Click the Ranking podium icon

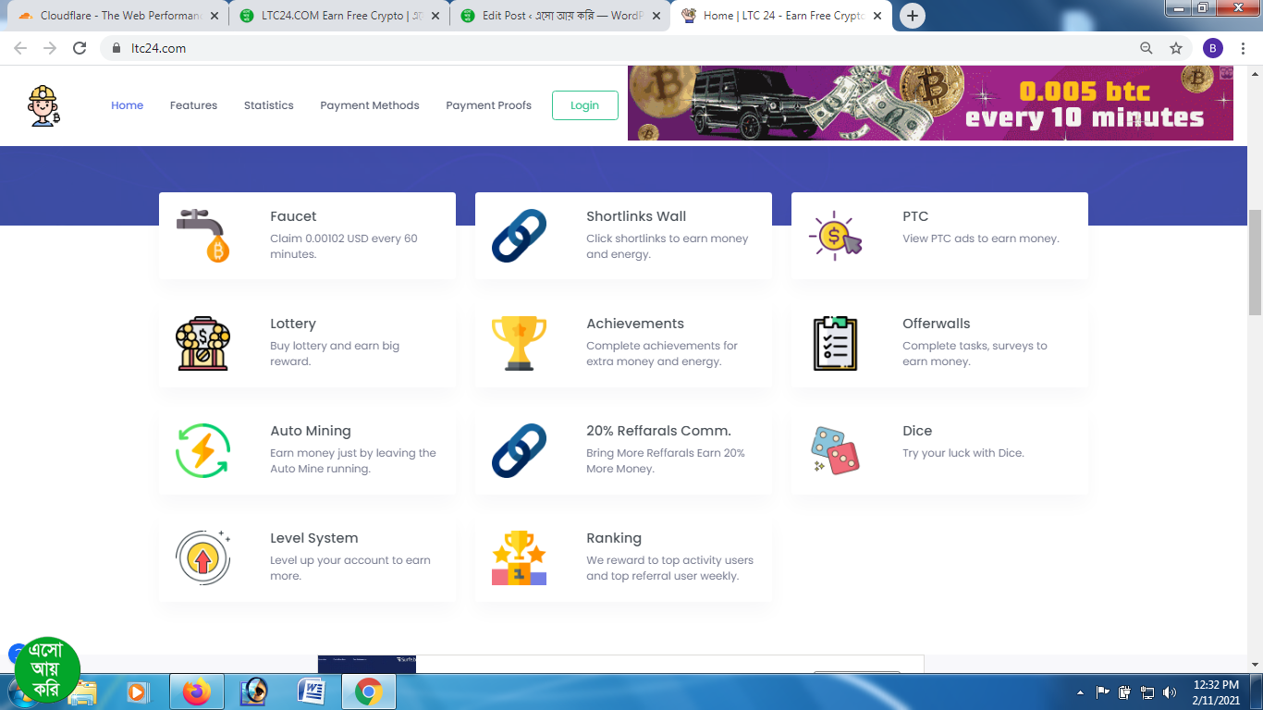tap(519, 557)
